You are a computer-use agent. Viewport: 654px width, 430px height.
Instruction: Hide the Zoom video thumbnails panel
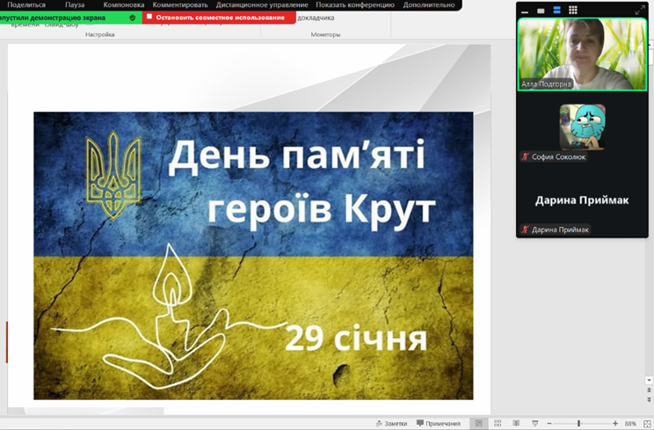[x=525, y=11]
